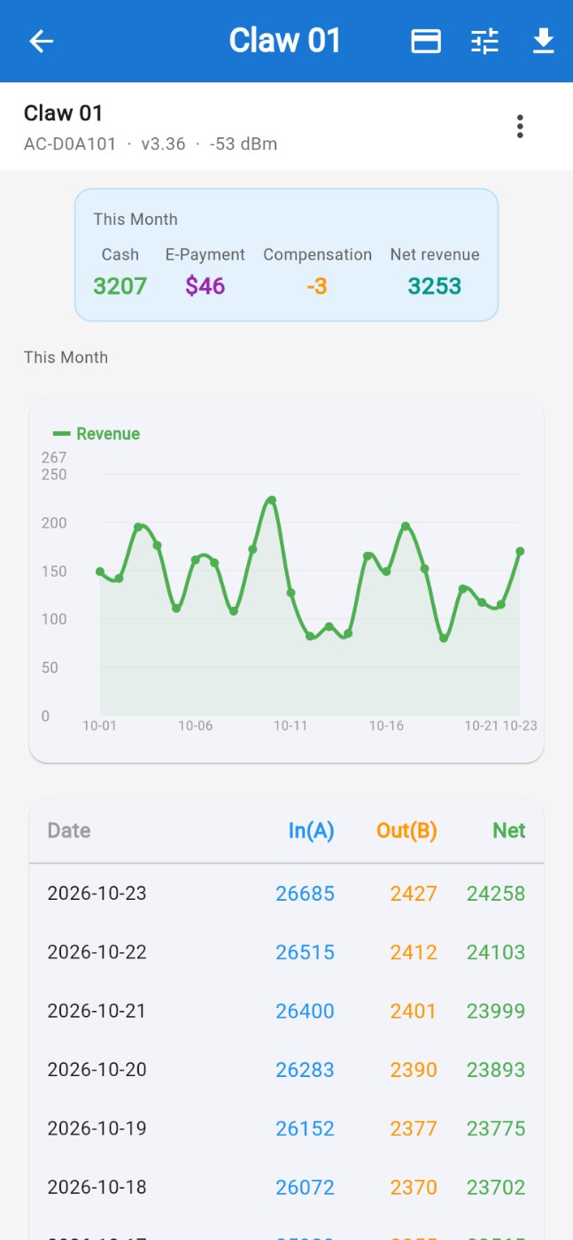The height and width of the screenshot is (1240, 573).
Task: Click the AC-D0A101 device ID text
Action: click(70, 143)
